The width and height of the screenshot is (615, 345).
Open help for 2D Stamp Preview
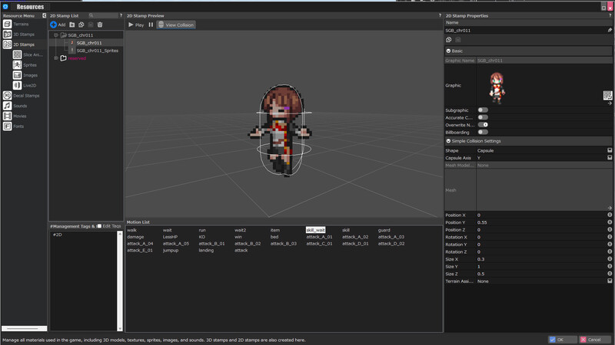[x=440, y=15]
